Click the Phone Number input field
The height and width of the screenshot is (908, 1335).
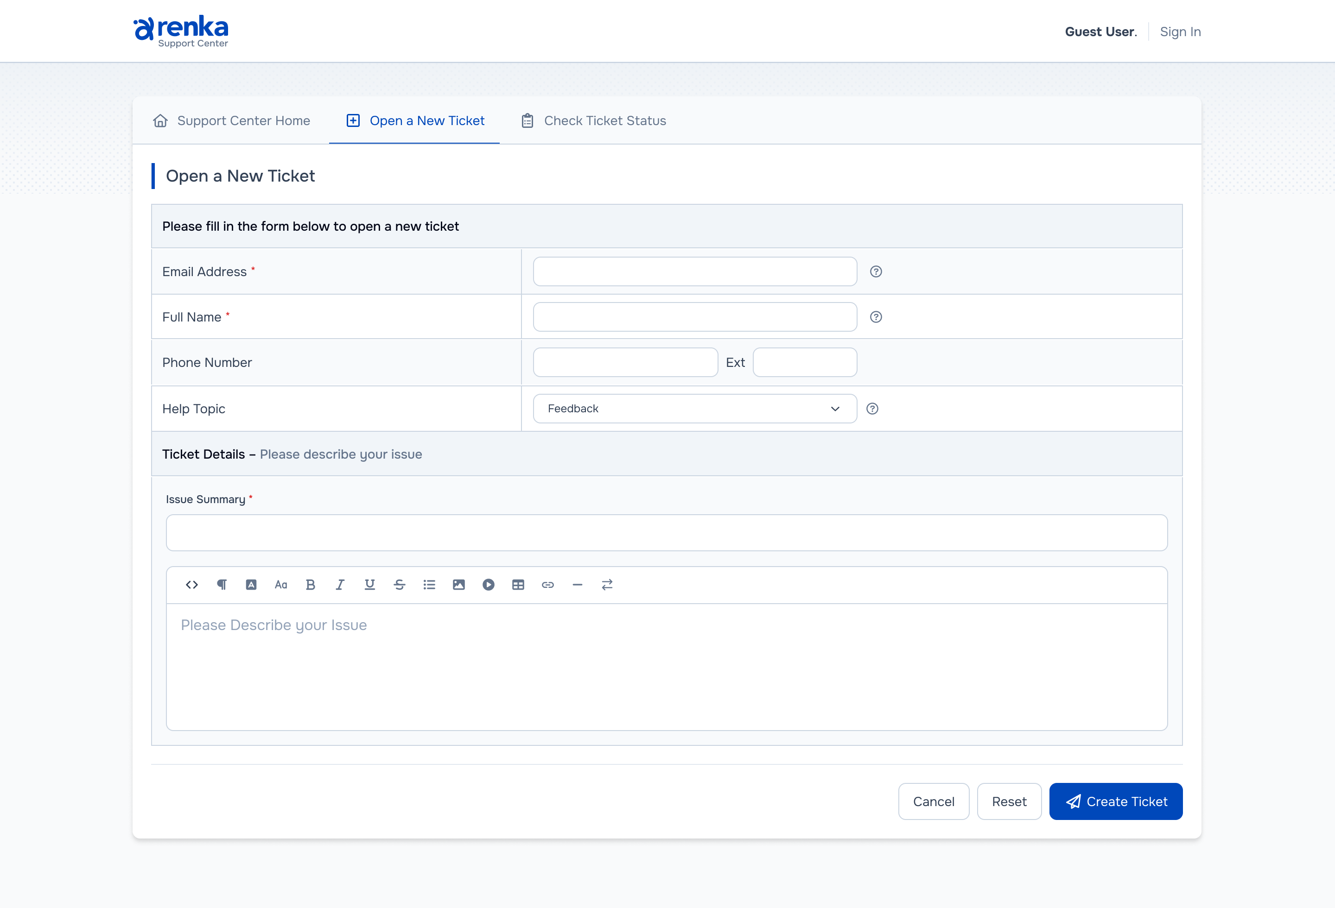[626, 363]
